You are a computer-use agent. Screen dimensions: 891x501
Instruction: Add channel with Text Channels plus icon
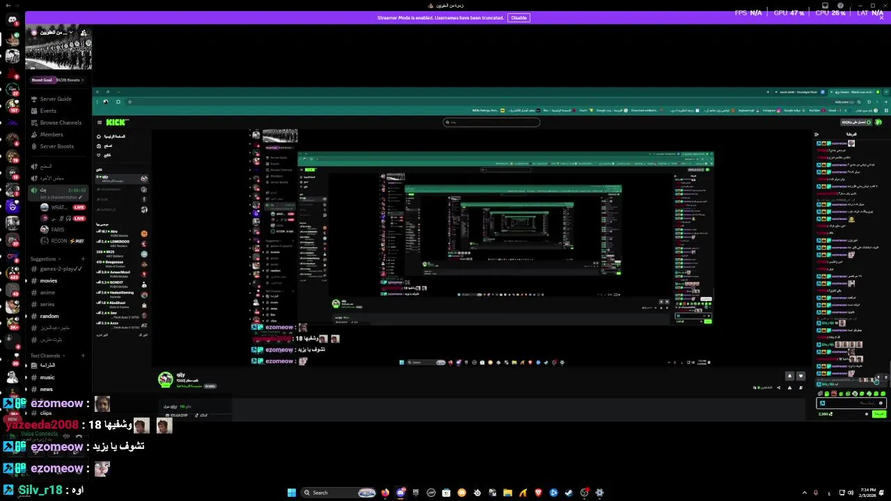(83, 356)
